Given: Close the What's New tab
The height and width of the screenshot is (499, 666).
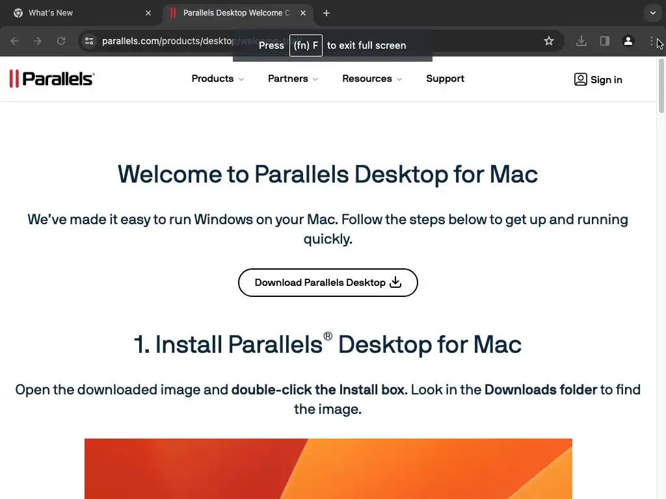Looking at the screenshot, I should tap(148, 13).
